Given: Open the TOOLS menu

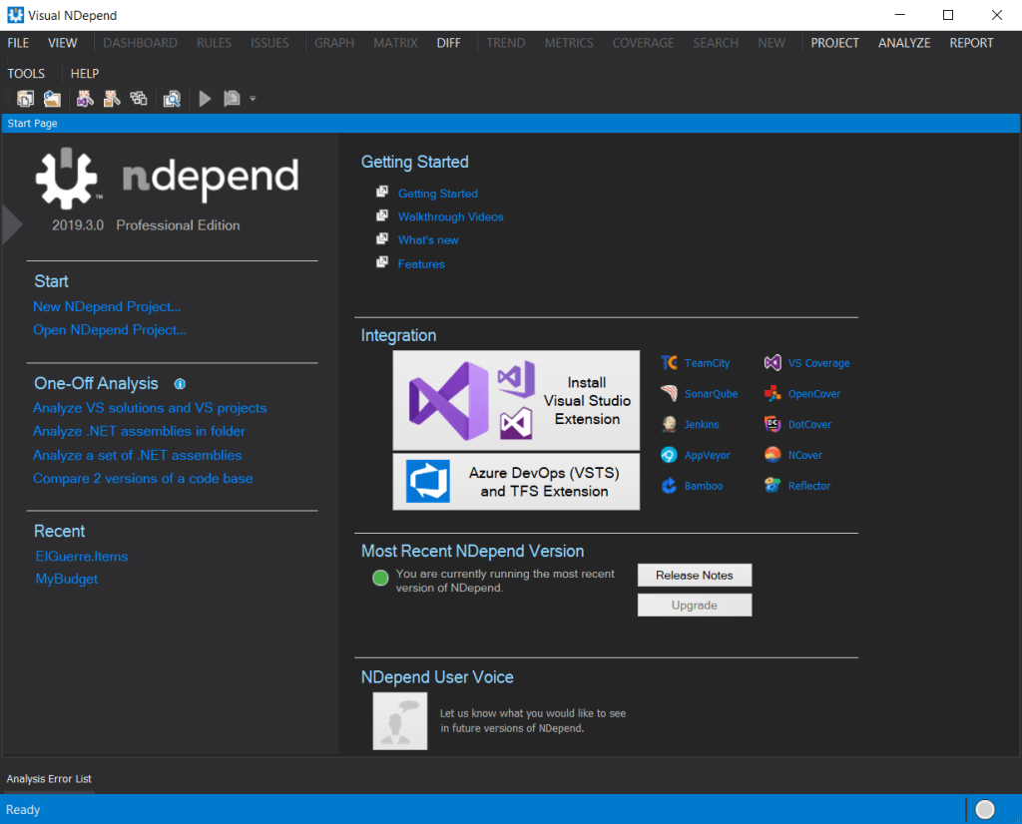Looking at the screenshot, I should coord(26,74).
